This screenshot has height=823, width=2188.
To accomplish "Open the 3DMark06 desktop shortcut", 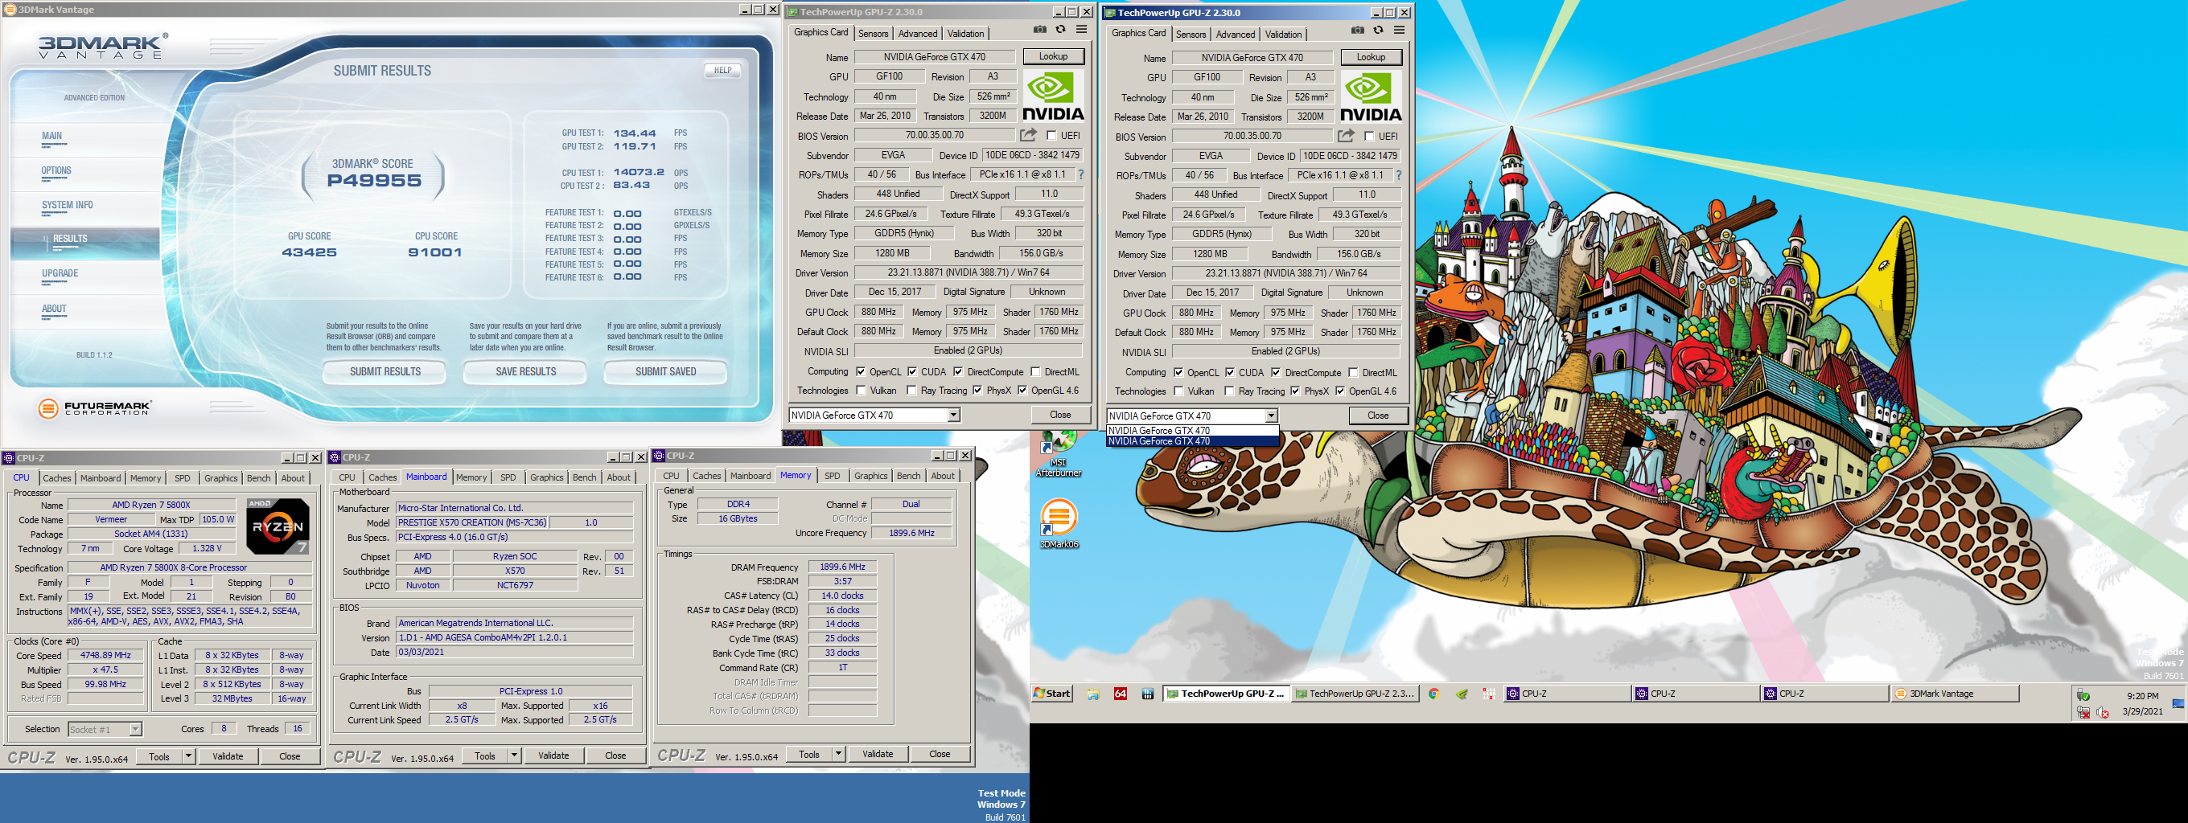I will 1059,523.
